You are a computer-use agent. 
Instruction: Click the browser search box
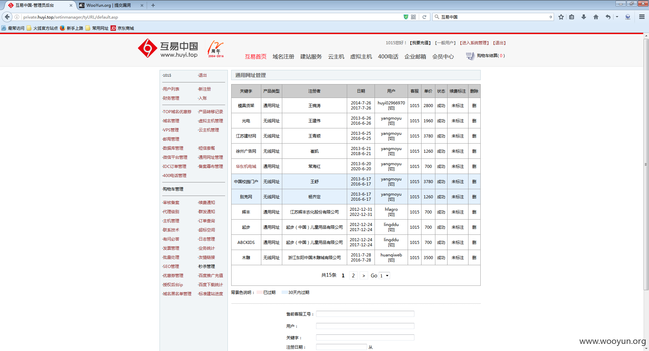(x=494, y=17)
